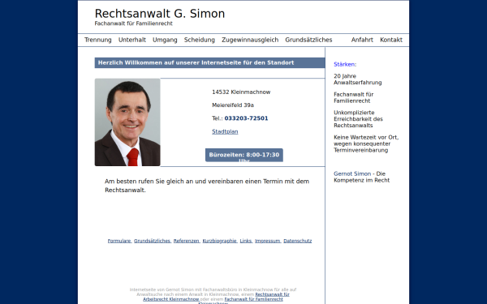Open the Kontakt page

[391, 40]
